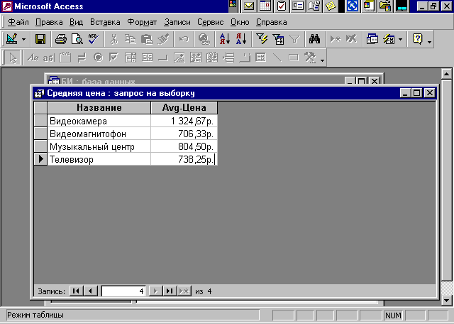Viewport: 454px width, 324px height.
Task: Click the Option Button toolbox icon
Action: tap(98, 58)
